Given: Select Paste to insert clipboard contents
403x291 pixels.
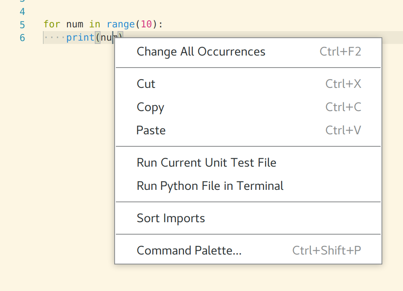Looking at the screenshot, I should click(151, 130).
